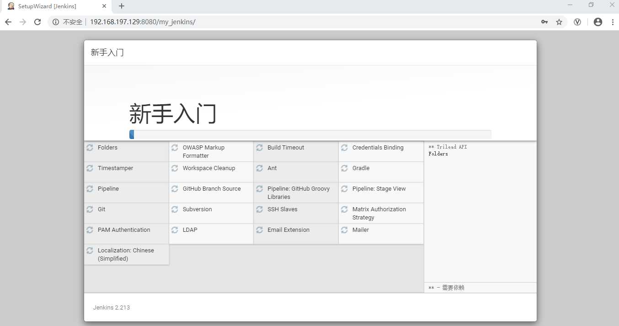Screen dimensions: 619x326
Task: Click the Subversion plugin label
Action: tap(197, 209)
